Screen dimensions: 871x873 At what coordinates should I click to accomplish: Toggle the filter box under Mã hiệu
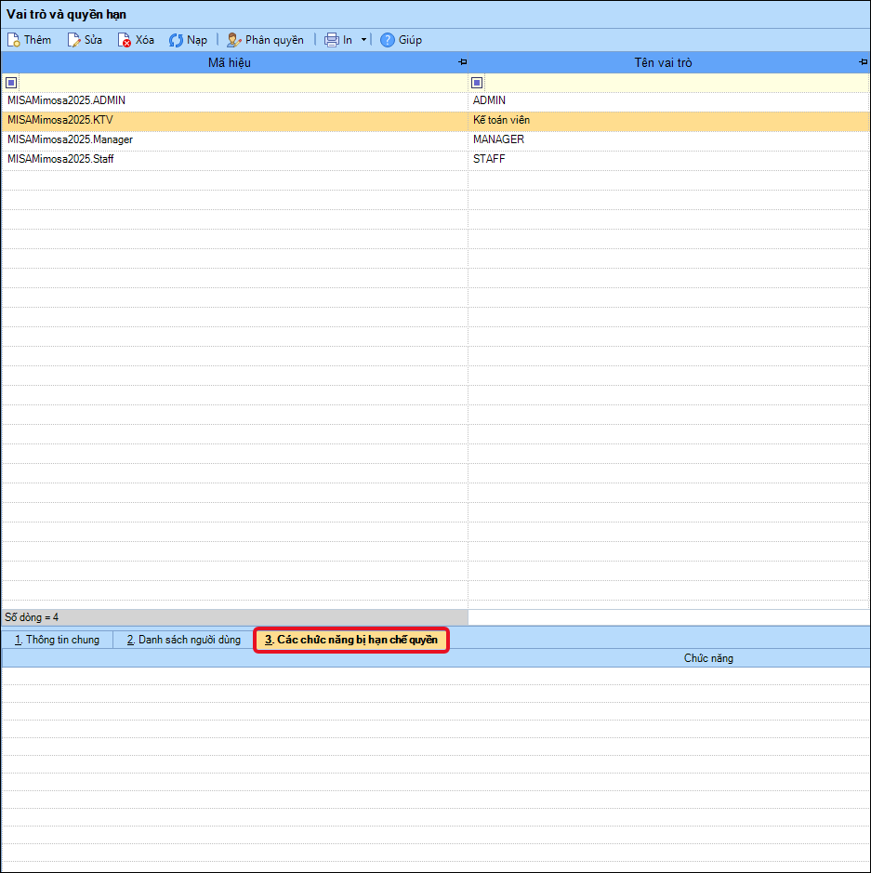tap(11, 83)
